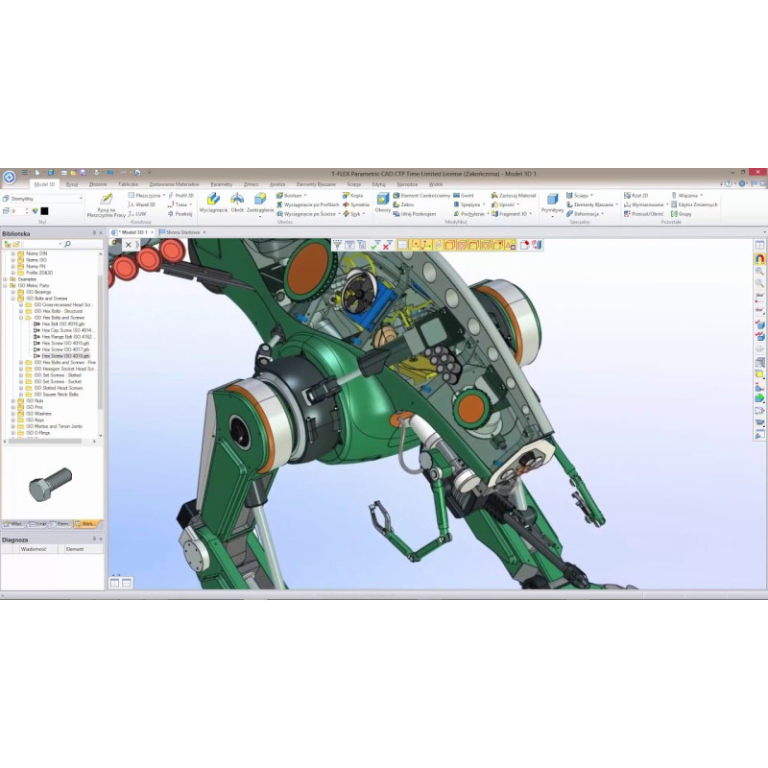Open the Prymitywy primitives tool
Screen dimensions: 768x768
552,201
